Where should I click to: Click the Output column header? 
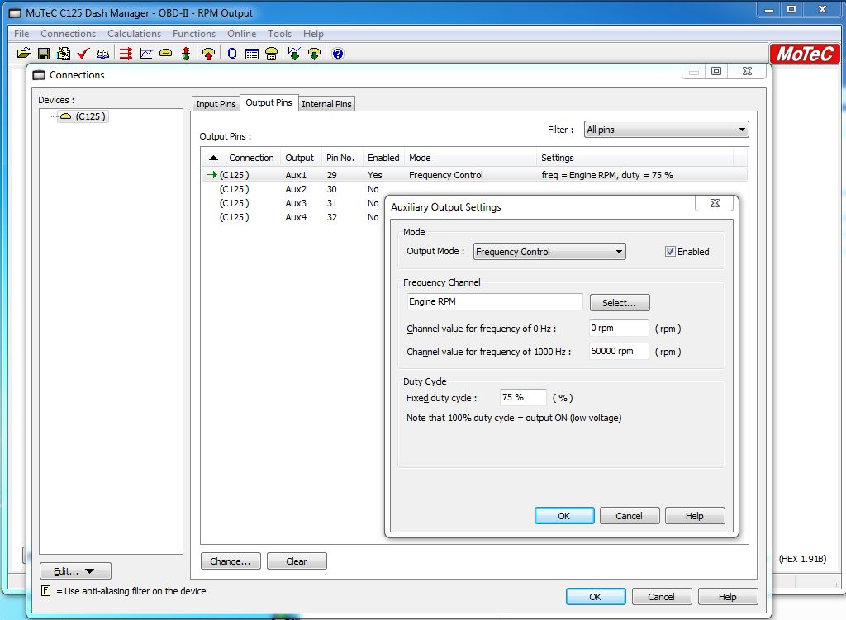tap(299, 158)
